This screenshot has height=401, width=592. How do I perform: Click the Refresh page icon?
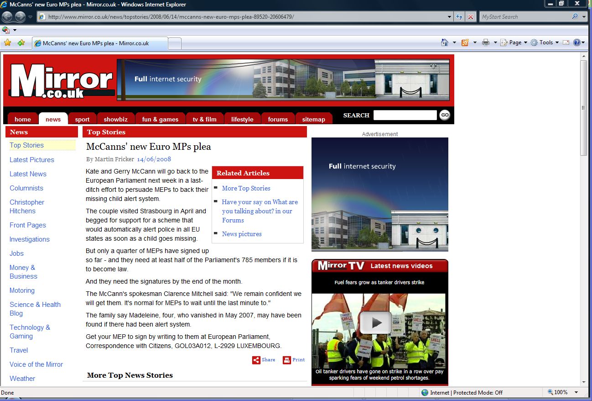coord(460,17)
